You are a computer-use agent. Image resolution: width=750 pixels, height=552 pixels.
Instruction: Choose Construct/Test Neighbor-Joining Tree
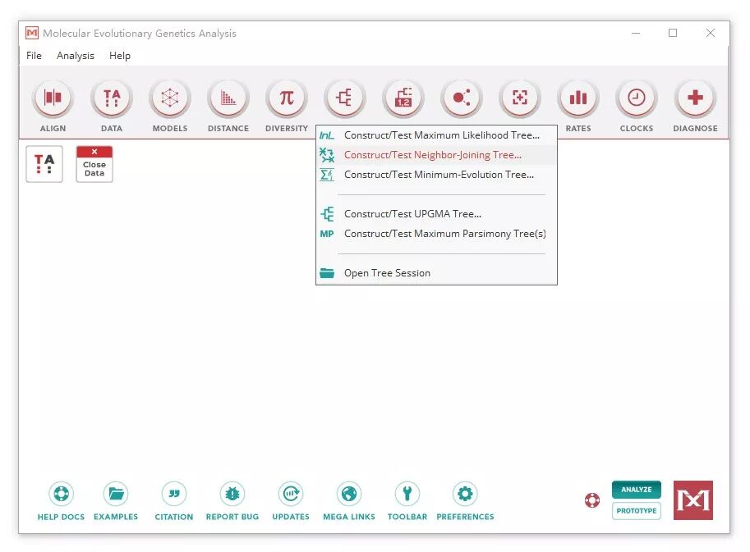(436, 155)
